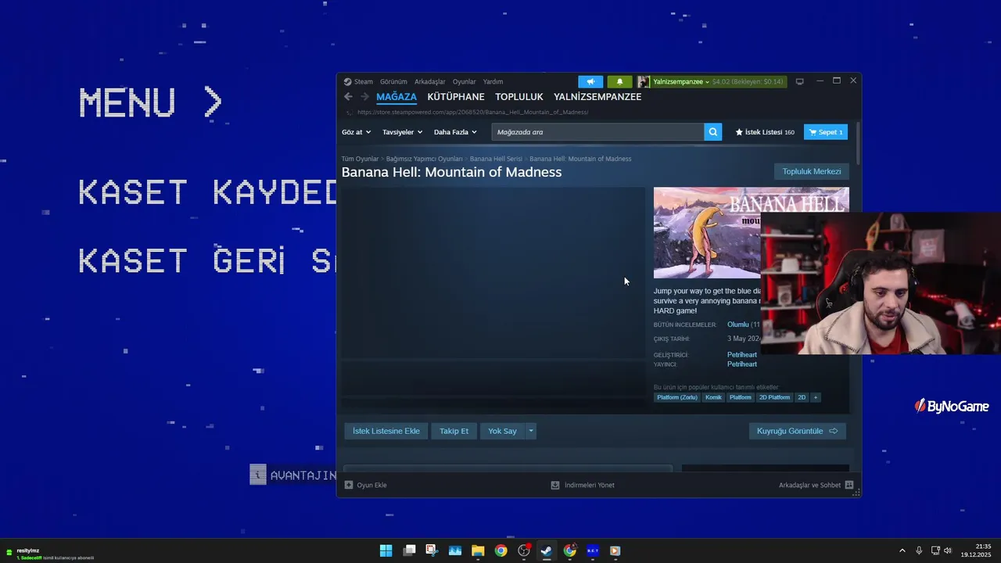Expand the Yalnizsempanzee account dropdown

point(680,81)
